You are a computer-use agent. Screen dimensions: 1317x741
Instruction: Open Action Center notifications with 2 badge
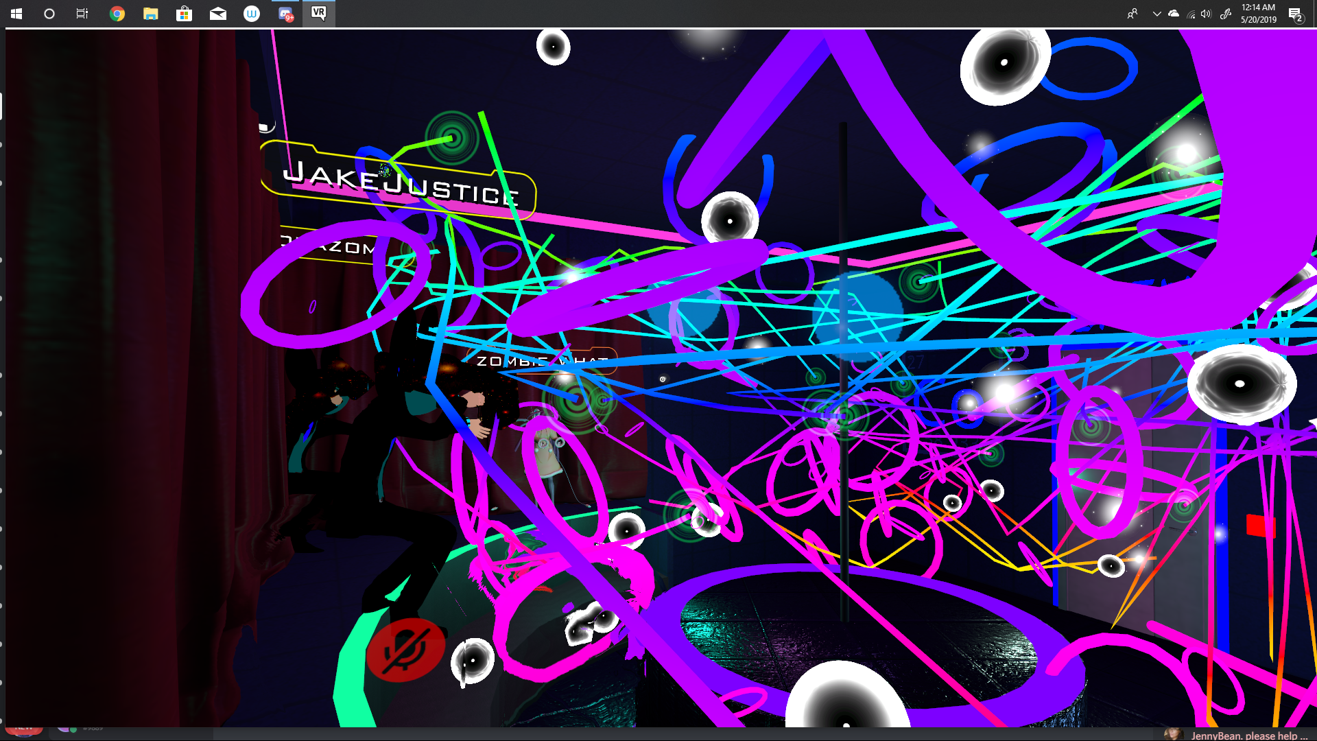1295,14
